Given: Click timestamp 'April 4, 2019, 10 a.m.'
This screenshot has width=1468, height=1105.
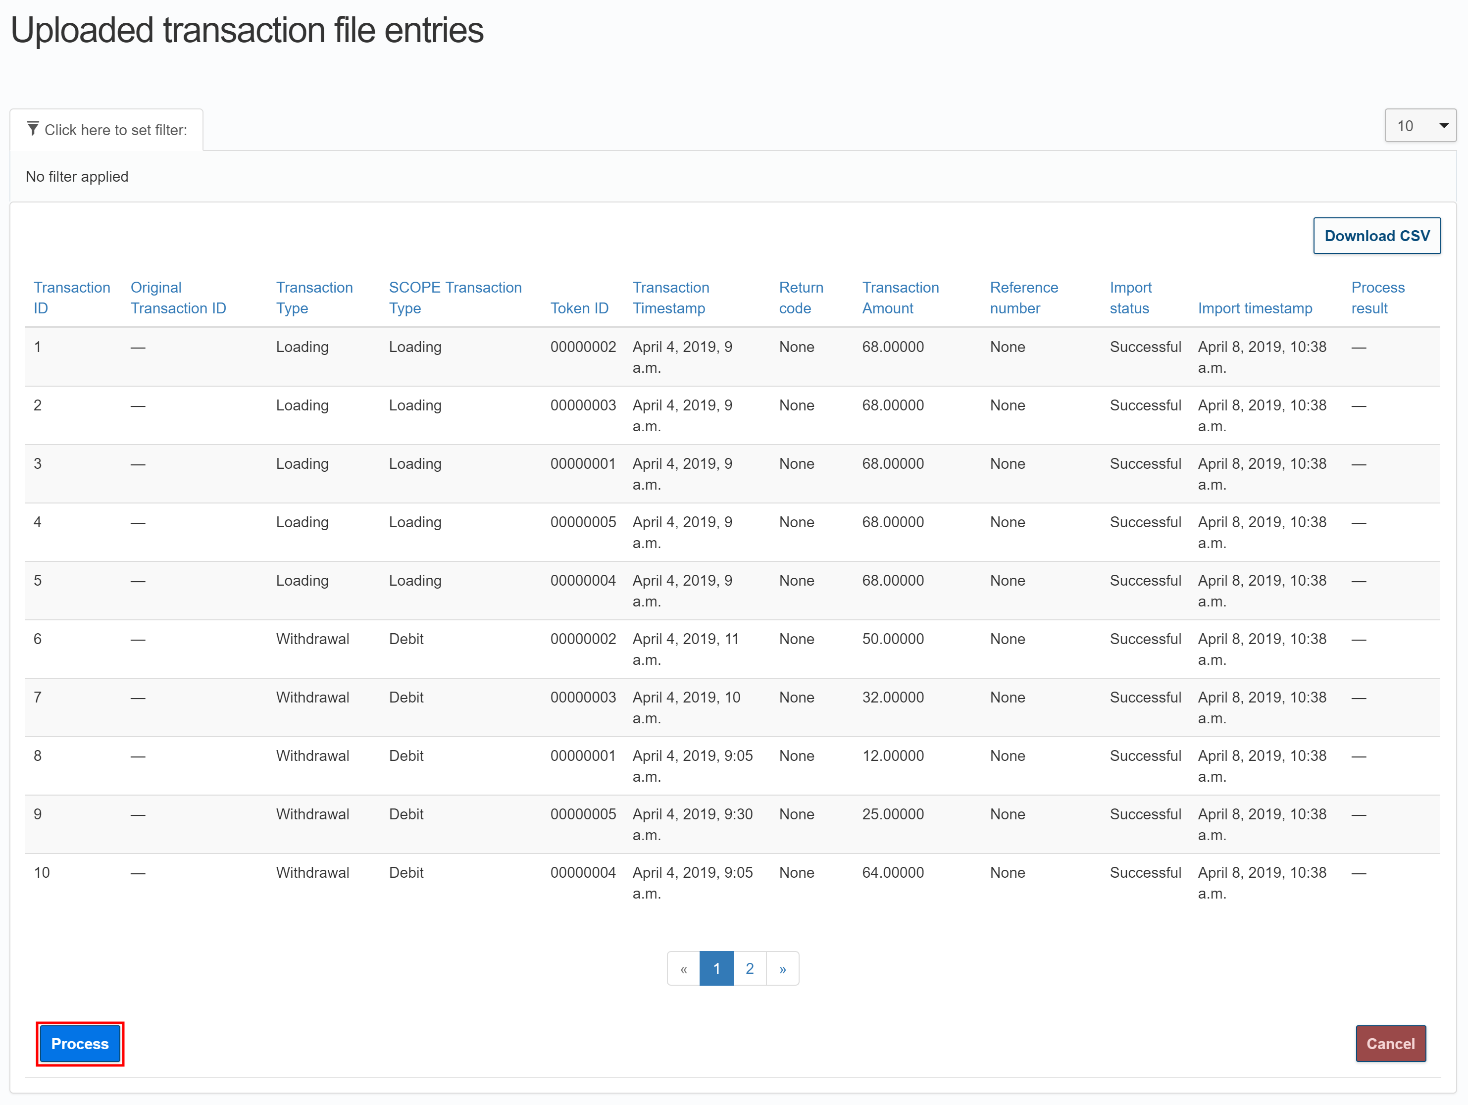Looking at the screenshot, I should pos(686,707).
